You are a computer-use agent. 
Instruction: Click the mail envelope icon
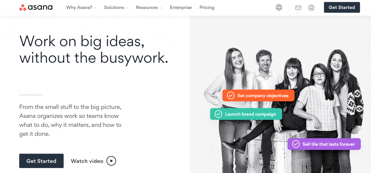click(x=298, y=8)
